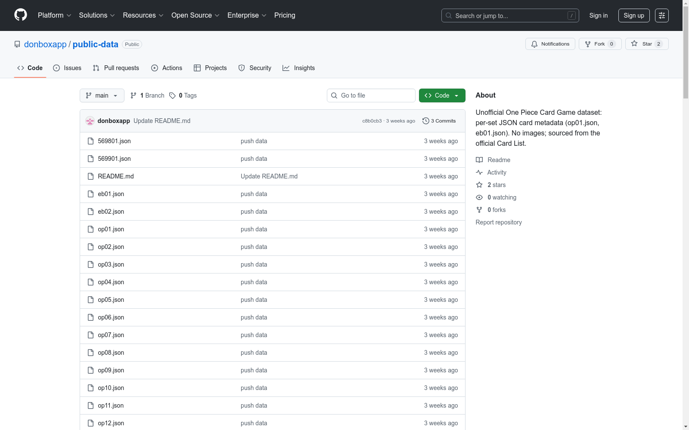
Task: Click the Sign in link
Action: click(x=599, y=15)
